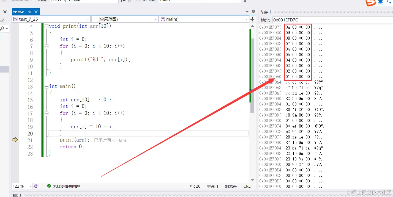Click the project icon beside test_7_25
Image resolution: width=393 pixels, height=197 pixels.
(x=16, y=19)
